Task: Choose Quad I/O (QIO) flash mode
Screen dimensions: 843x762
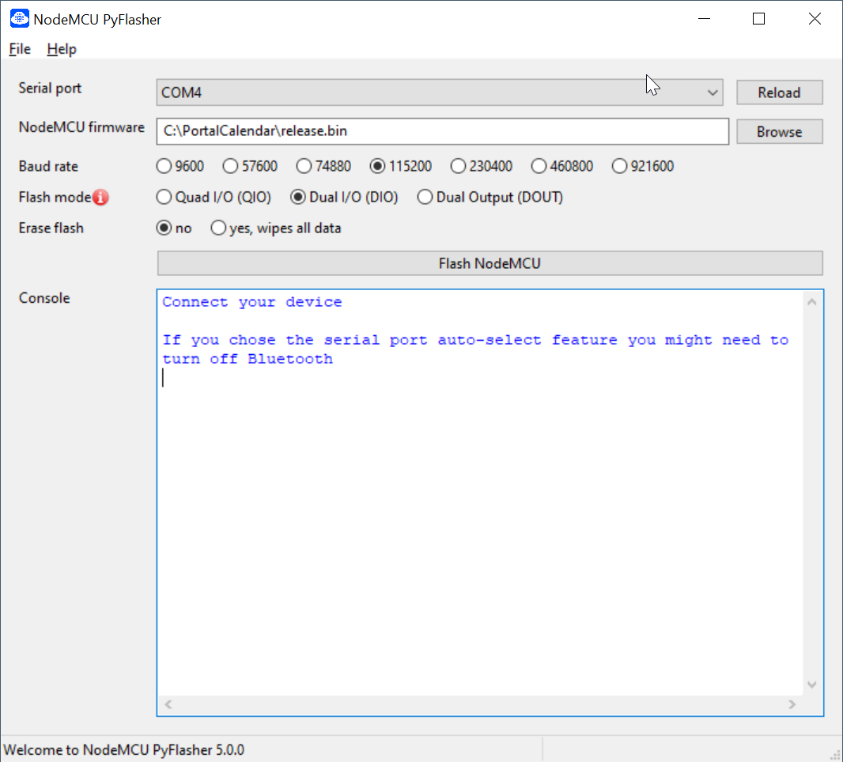Action: (214, 197)
